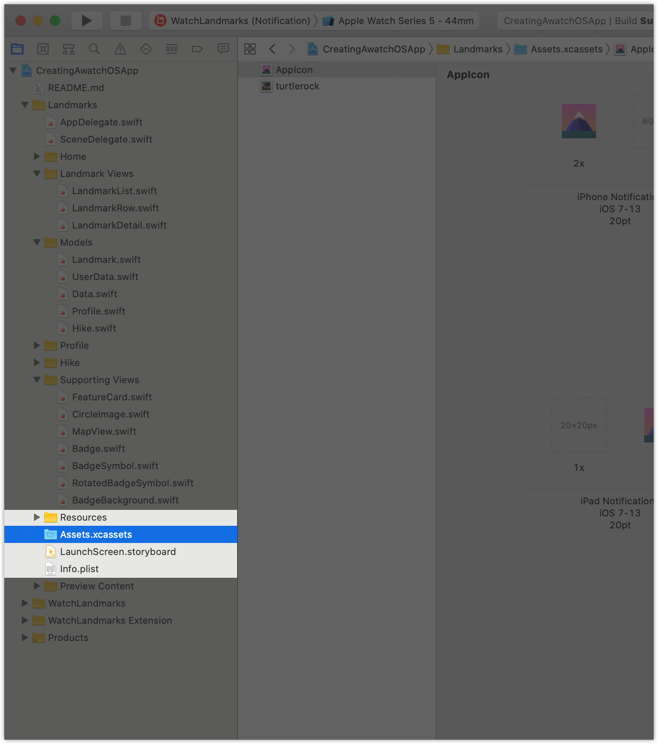This screenshot has width=658, height=744.
Task: Open FeatureCard.swift
Action: 121,397
